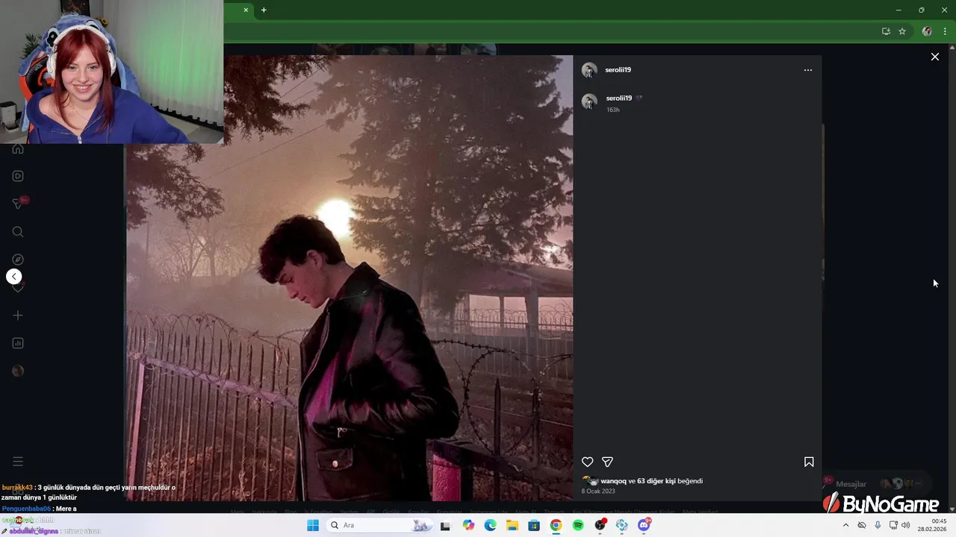
Task: Open profile avatar in the sidebar
Action: point(18,371)
